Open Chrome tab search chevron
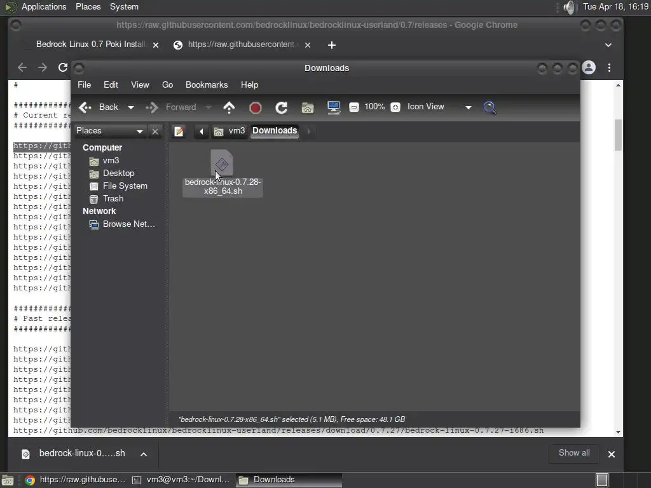 [608, 45]
